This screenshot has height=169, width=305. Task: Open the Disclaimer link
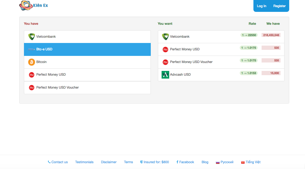pyautogui.click(x=109, y=162)
